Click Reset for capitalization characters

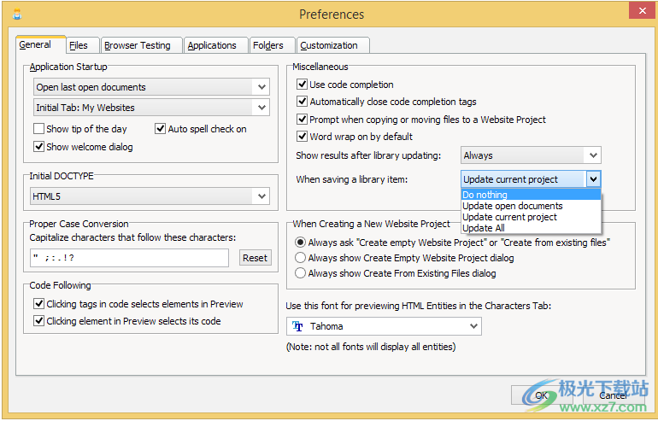tap(255, 258)
